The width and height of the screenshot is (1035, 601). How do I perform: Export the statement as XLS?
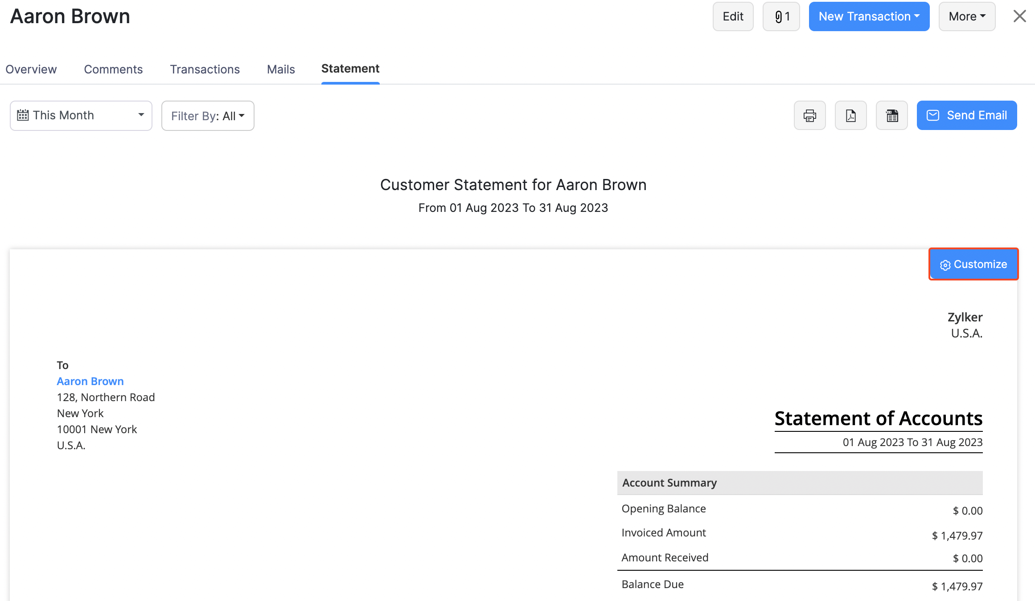pyautogui.click(x=891, y=115)
